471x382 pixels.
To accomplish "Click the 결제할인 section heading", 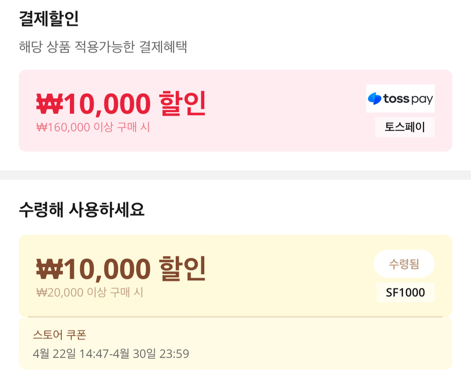I will coord(49,19).
